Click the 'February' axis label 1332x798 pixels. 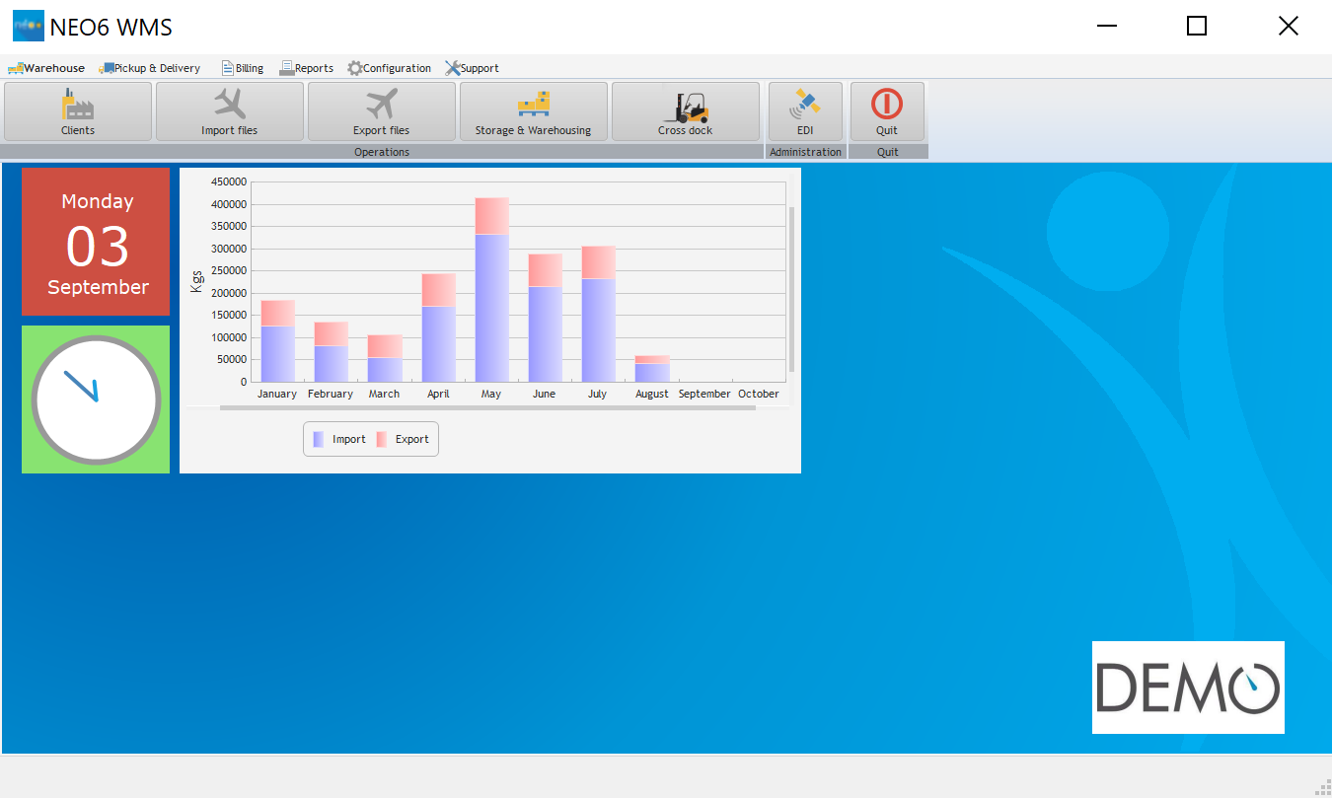tap(331, 394)
